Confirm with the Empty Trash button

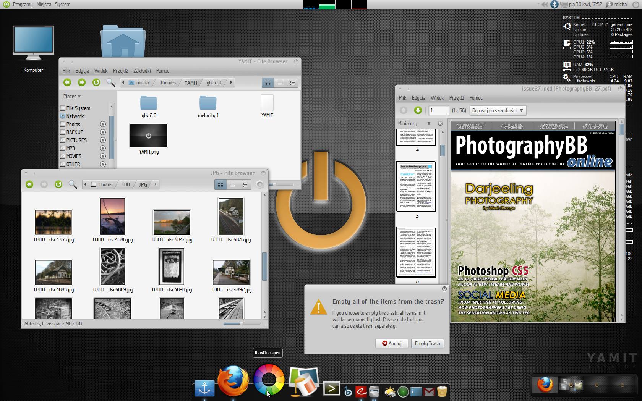pos(427,343)
